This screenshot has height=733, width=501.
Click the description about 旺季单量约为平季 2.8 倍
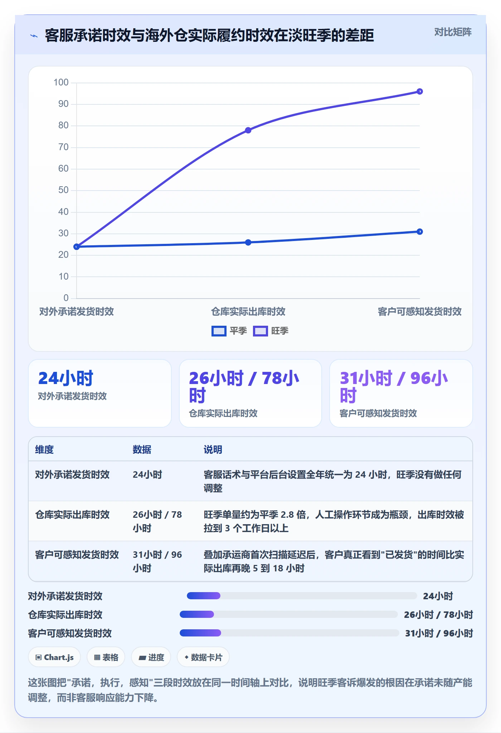click(334, 521)
